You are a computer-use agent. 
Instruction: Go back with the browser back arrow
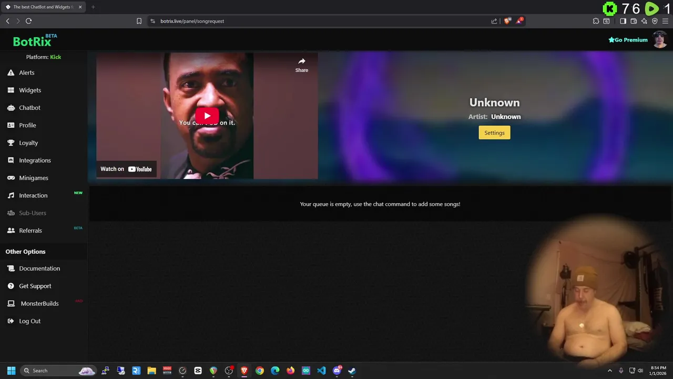(7, 21)
